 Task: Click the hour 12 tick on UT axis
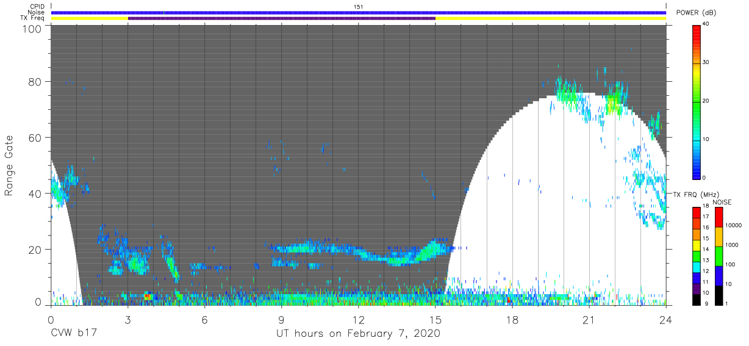359,319
